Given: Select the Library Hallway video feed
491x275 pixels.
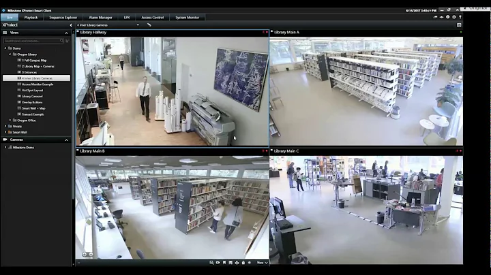Looking at the screenshot, I should [173, 91].
